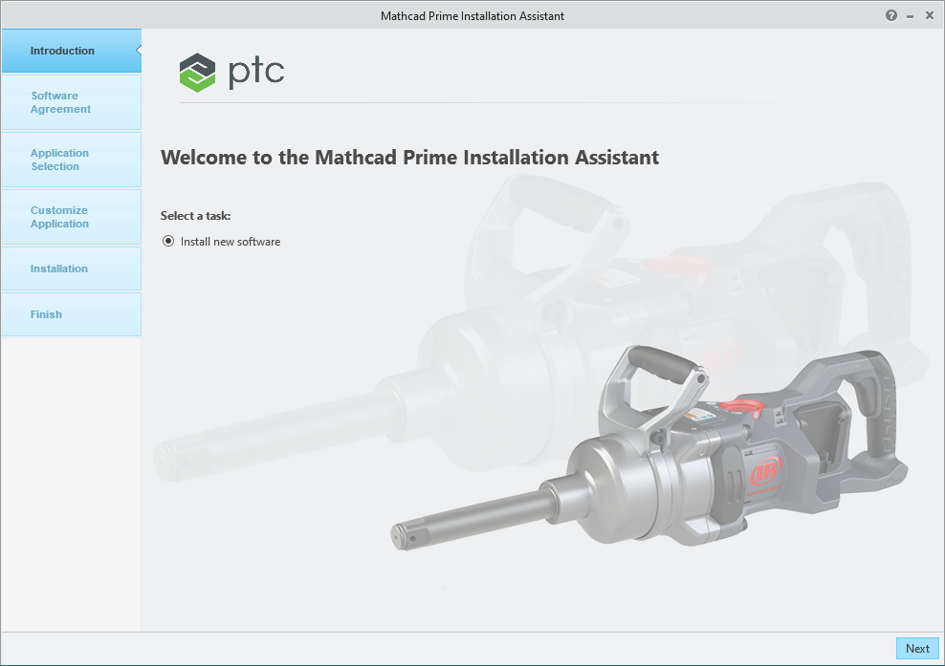Open the Software Agreement step

coord(72,102)
